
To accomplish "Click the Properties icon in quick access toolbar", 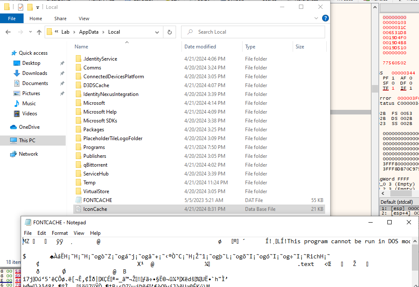I will click(x=21, y=7).
